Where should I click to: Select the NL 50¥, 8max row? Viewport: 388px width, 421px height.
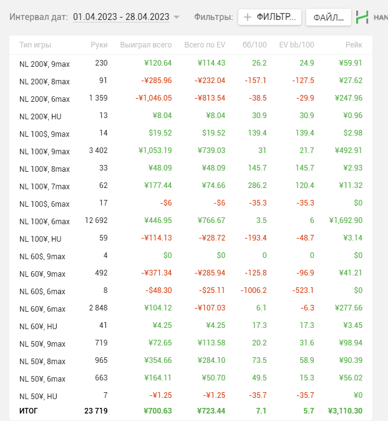coord(191,360)
